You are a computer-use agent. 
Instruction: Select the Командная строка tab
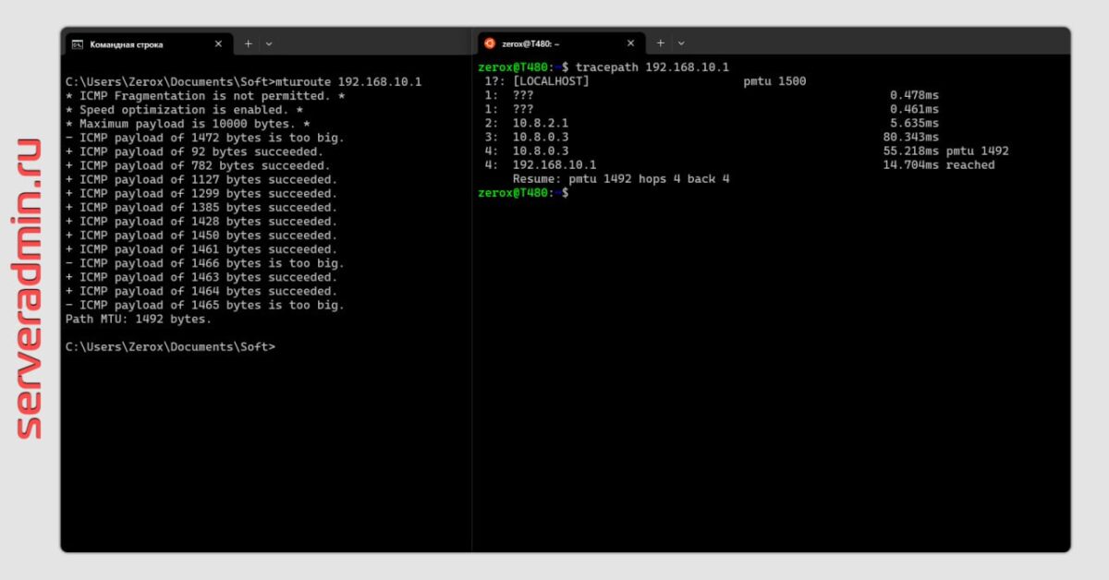[129, 43]
